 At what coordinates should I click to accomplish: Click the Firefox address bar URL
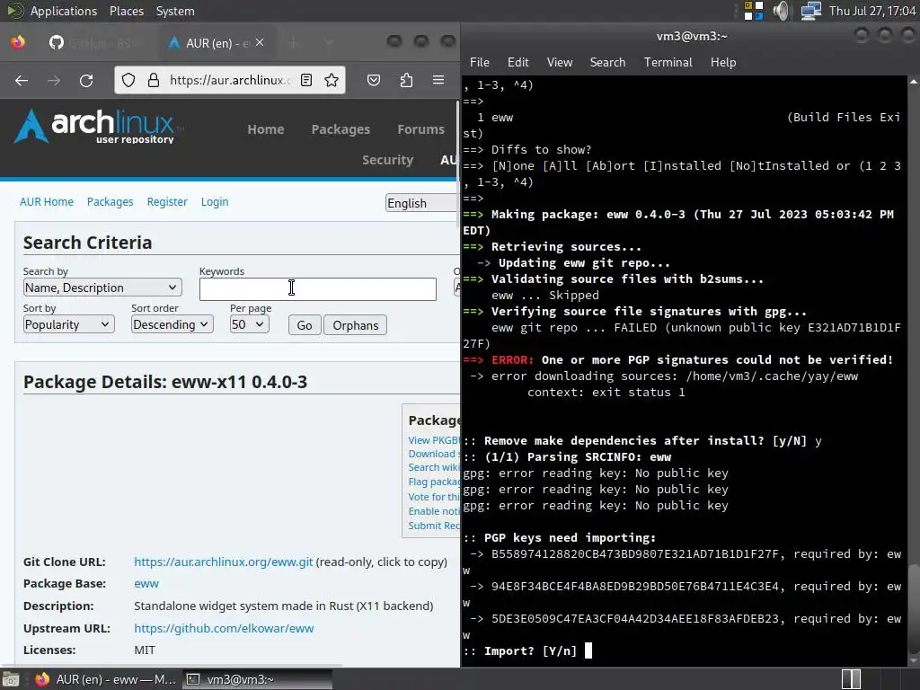tap(230, 80)
